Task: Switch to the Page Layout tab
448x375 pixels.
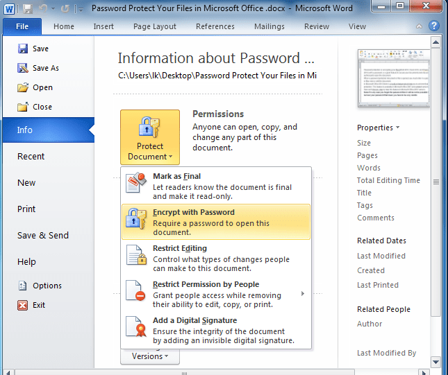Action: pos(155,26)
